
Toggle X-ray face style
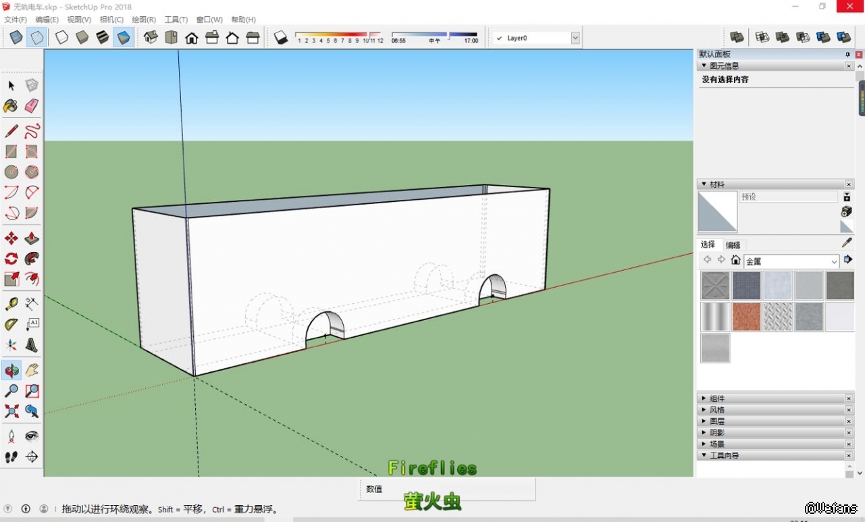[16, 38]
